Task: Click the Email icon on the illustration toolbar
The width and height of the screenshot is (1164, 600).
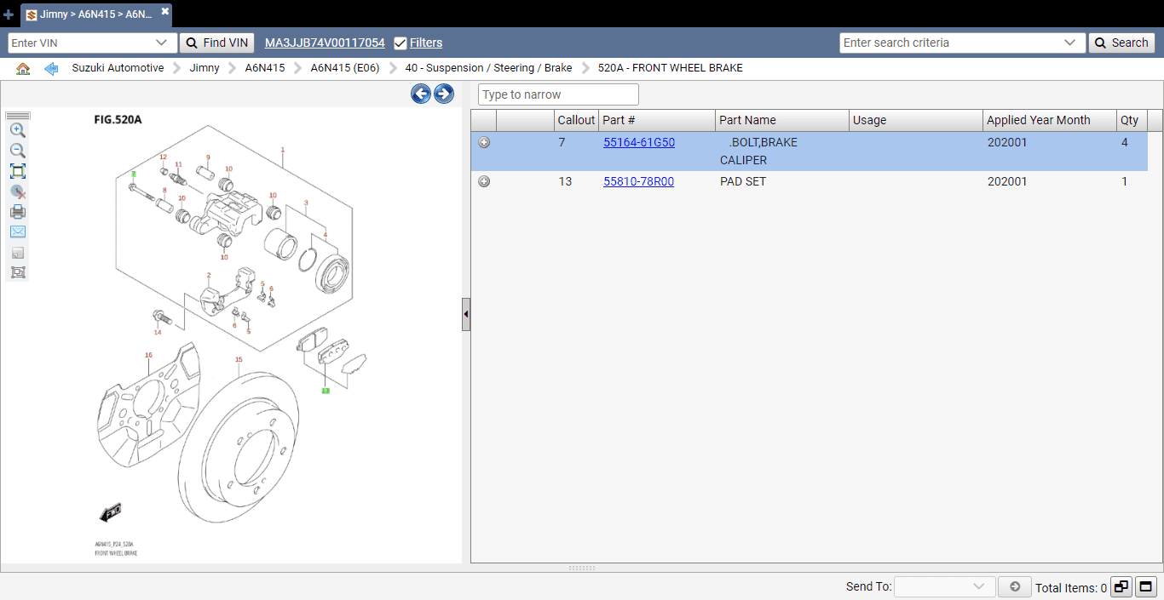Action: coord(17,231)
